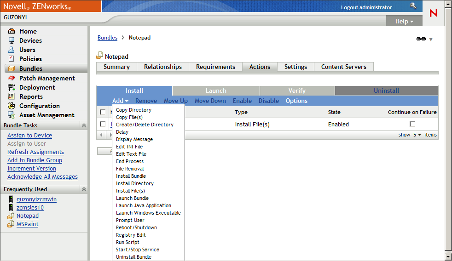
Task: Switch to the Relationships tab
Action: pyautogui.click(x=163, y=67)
